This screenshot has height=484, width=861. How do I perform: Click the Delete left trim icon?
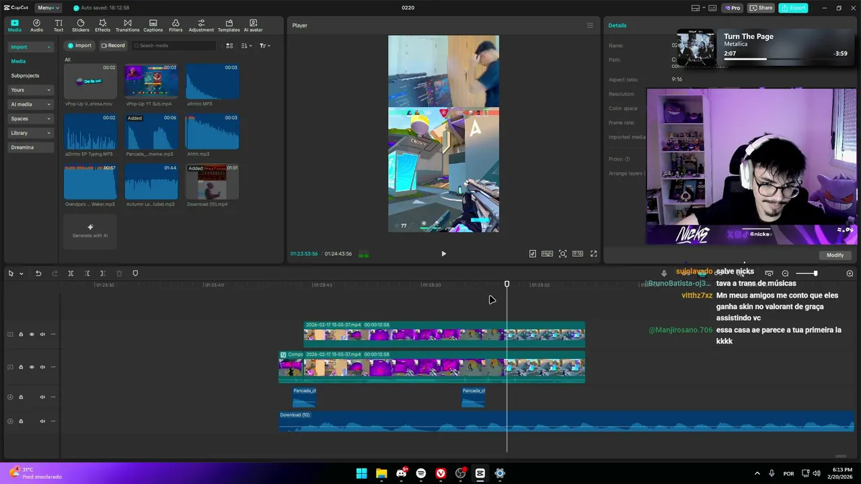[87, 274]
